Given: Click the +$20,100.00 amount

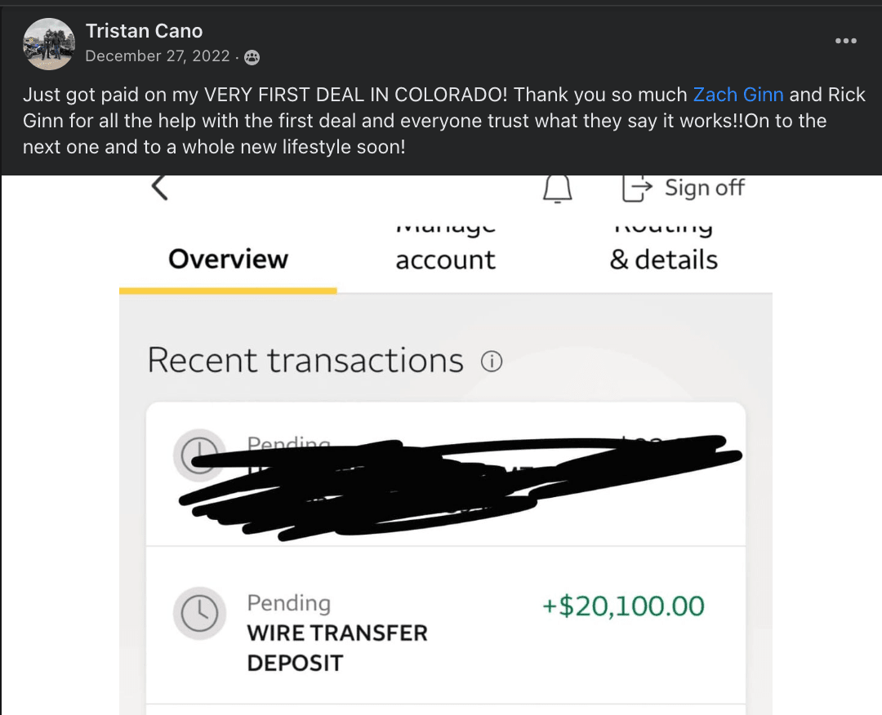Looking at the screenshot, I should point(623,606).
